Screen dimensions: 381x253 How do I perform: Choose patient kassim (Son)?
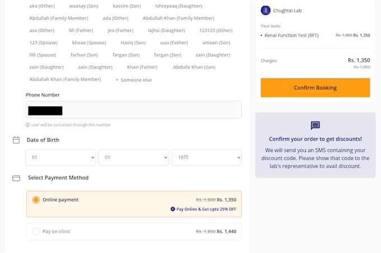[127, 6]
